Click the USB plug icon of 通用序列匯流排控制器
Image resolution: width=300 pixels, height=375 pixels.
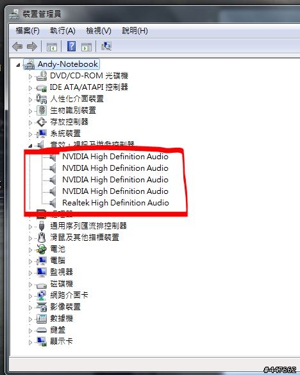point(42,225)
